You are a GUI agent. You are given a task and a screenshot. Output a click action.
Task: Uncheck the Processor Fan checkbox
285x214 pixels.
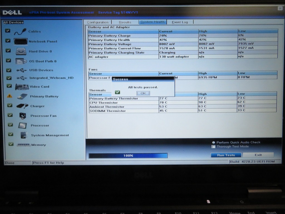pos(10,115)
